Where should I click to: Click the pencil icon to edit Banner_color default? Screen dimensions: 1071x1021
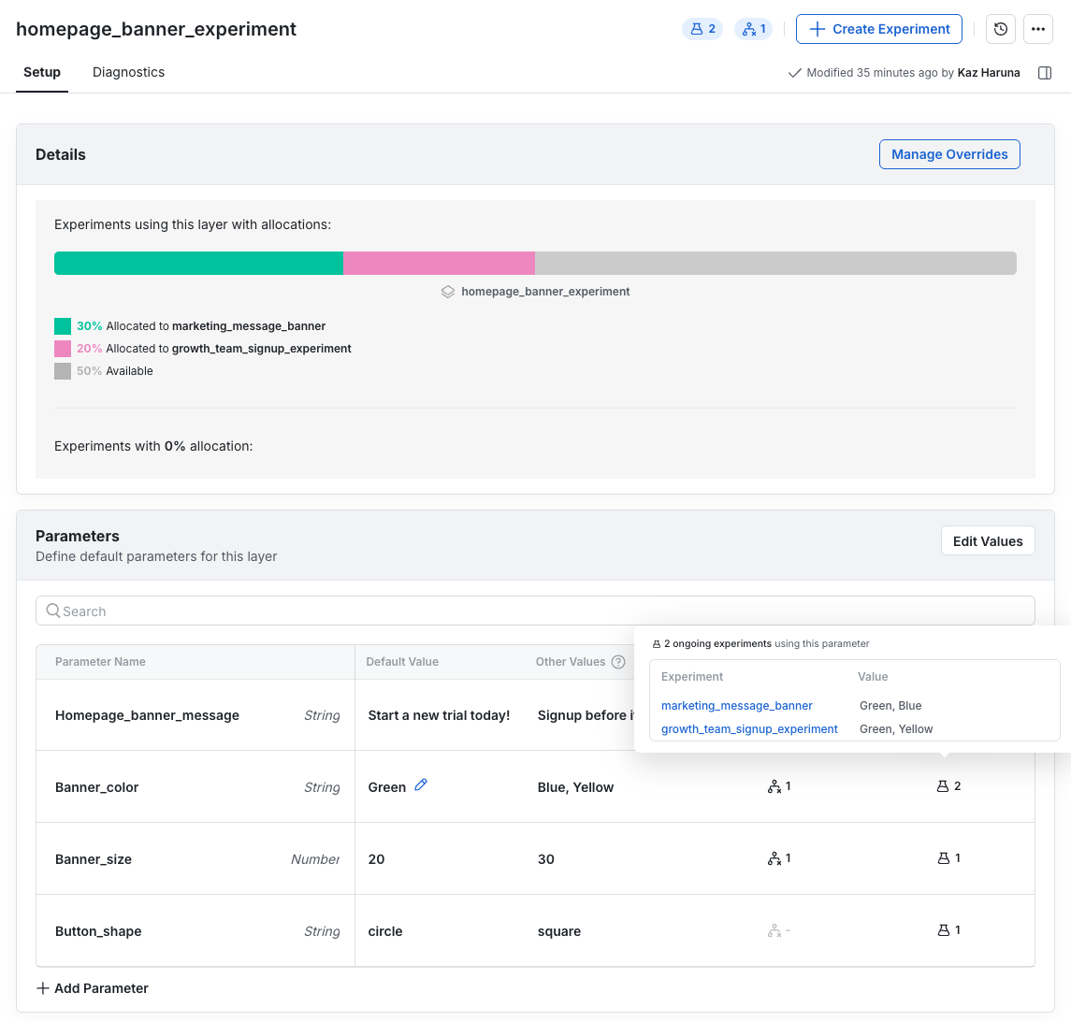coord(421,785)
